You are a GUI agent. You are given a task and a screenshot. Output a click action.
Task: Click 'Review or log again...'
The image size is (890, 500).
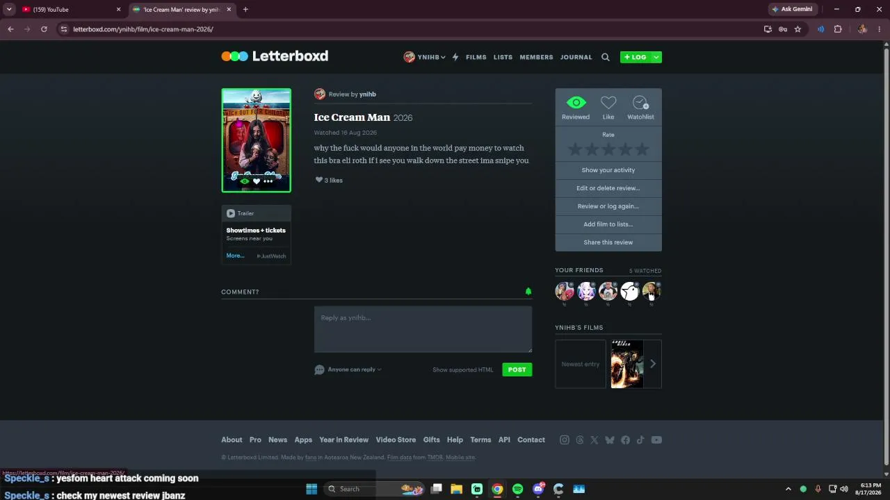click(x=608, y=206)
